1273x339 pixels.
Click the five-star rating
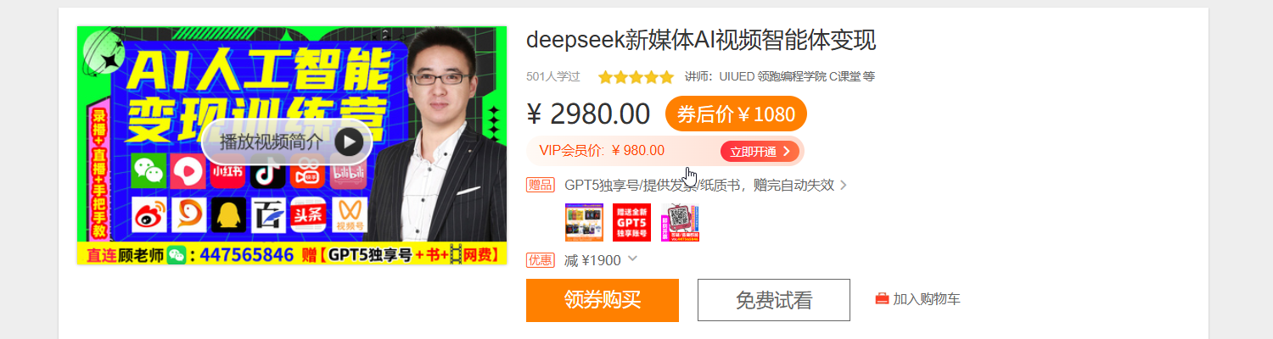[636, 77]
